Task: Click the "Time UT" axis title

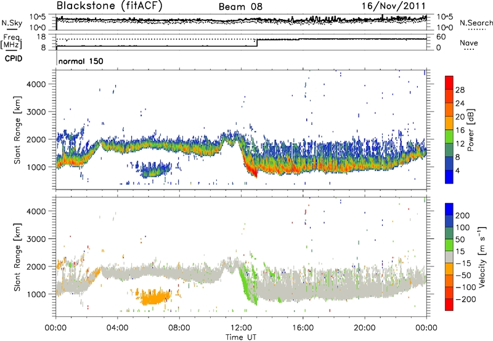Action: (241, 337)
